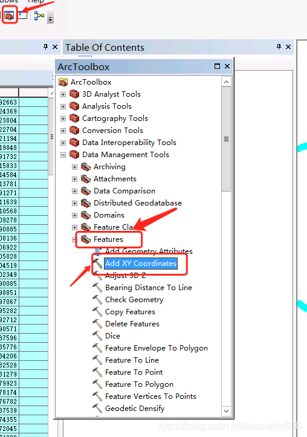Select Copy Features tool label
Image resolution: width=307 pixels, height=437 pixels.
[x=130, y=312]
